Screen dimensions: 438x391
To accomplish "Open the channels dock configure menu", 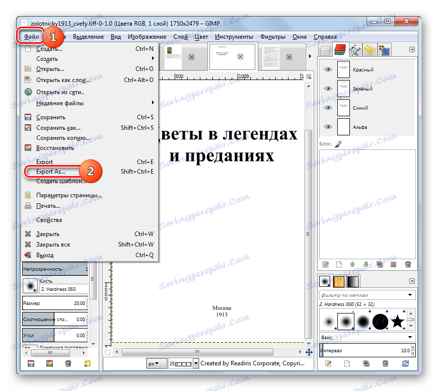I will 412,50.
